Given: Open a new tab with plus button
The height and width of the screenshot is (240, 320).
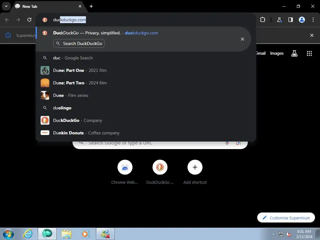Looking at the screenshot, I should pyautogui.click(x=91, y=6).
